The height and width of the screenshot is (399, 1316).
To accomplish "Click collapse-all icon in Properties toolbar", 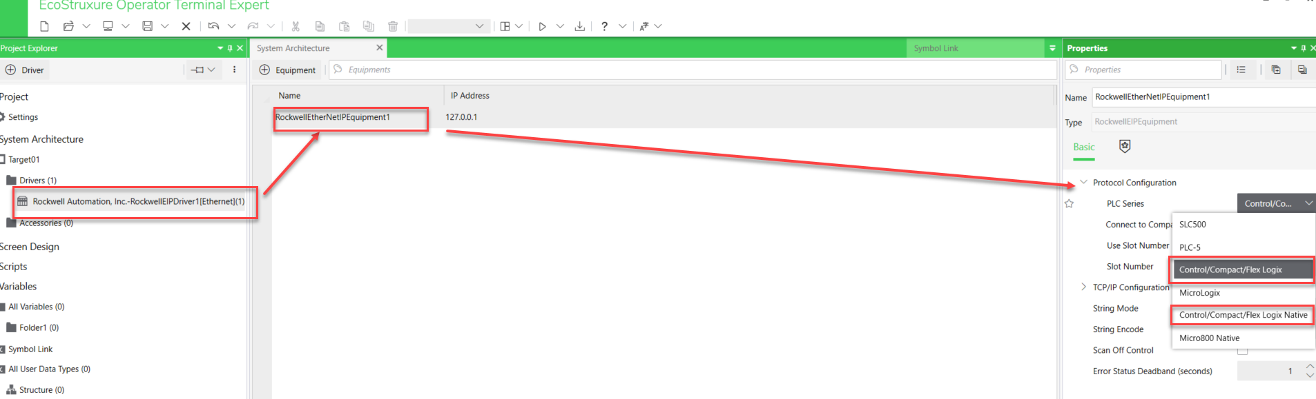I will pyautogui.click(x=1302, y=70).
